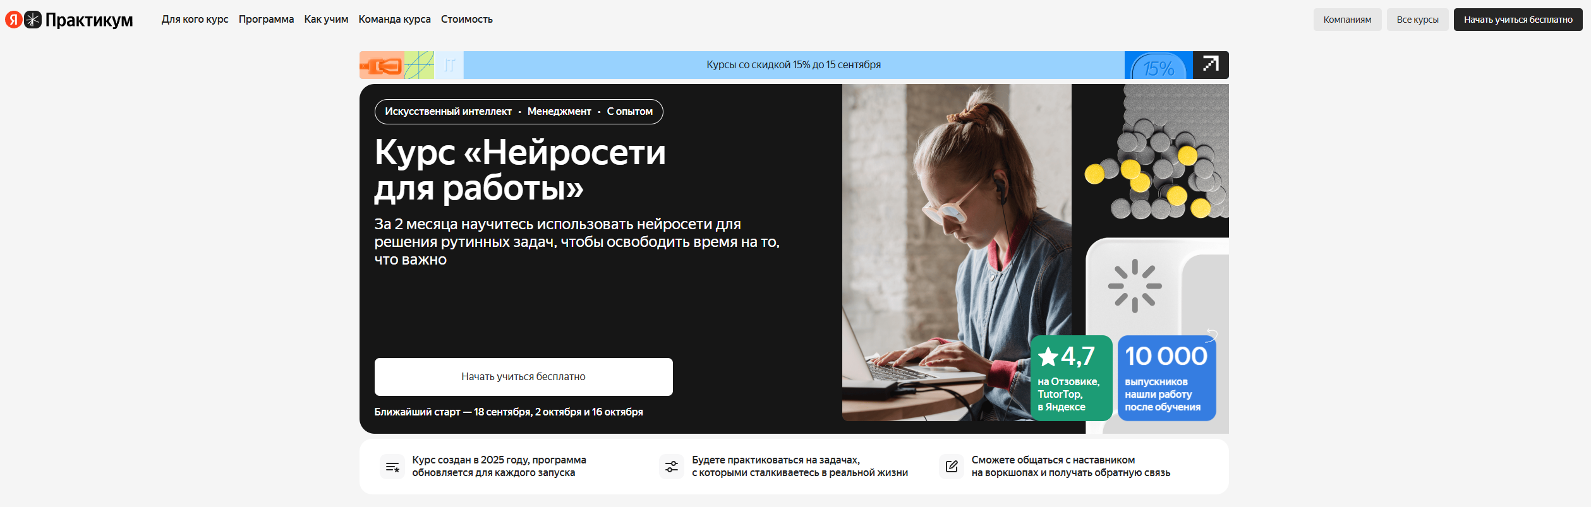Open the "Для кого курс" menu item
This screenshot has height=507, width=1591.
point(195,20)
